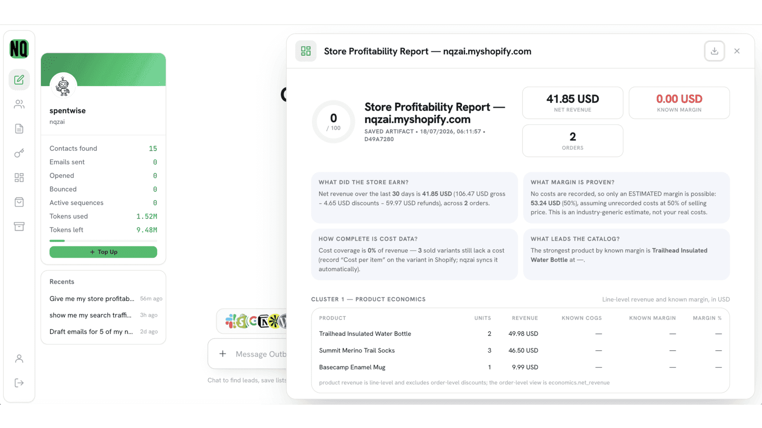Click the 'What did the store earn?' card

[414, 197]
